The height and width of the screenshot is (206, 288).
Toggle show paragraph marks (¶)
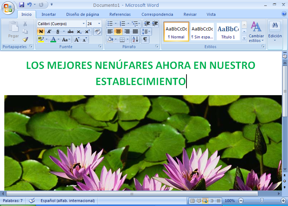tap(145, 39)
